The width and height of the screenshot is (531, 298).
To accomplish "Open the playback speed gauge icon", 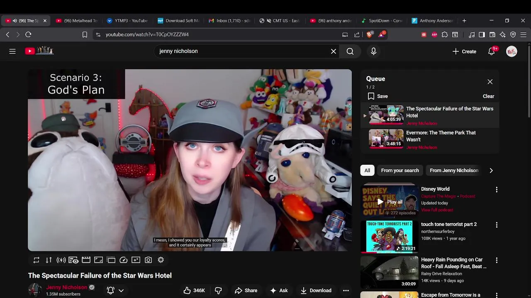I will click(124, 260).
